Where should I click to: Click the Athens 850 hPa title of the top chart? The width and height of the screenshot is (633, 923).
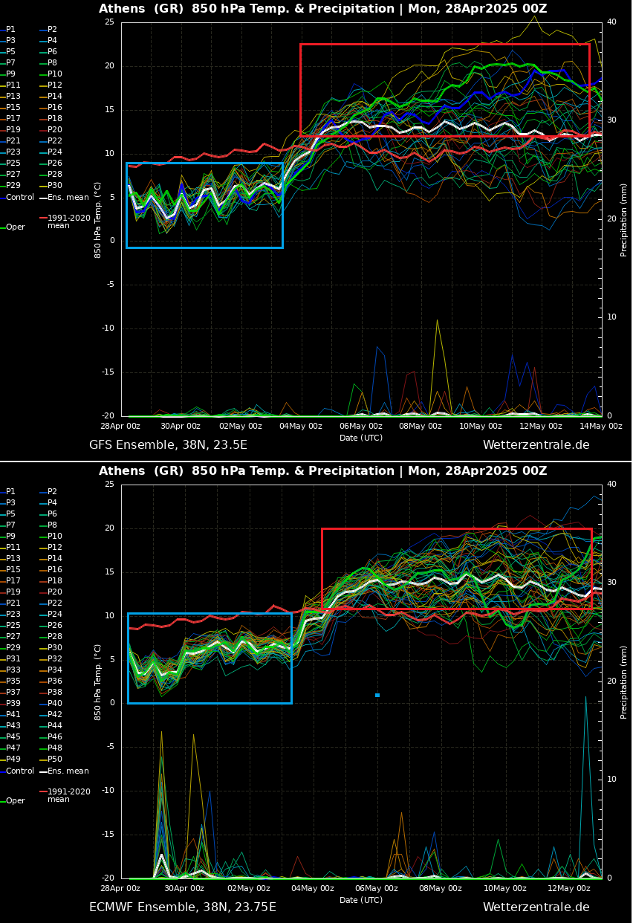tap(322, 9)
